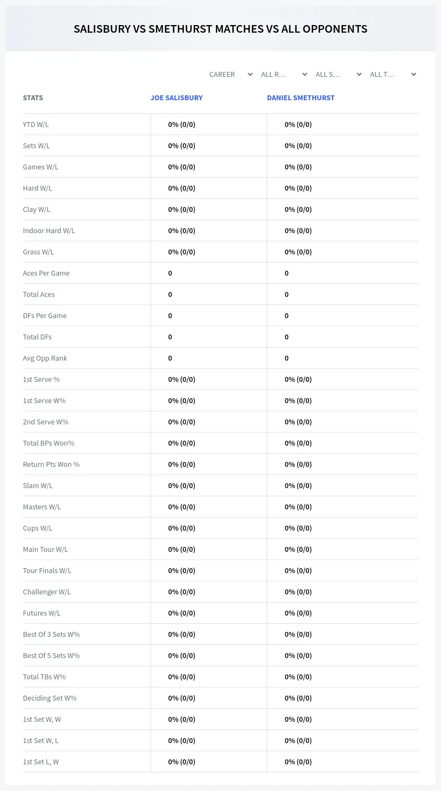The width and height of the screenshot is (441, 791).
Task: Select the Slam W/L row label
Action: 38,485
